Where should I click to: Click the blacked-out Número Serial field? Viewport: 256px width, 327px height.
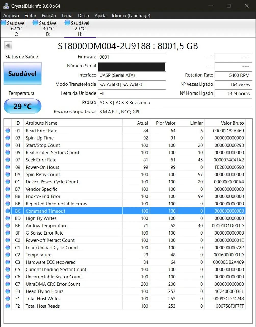[132, 66]
